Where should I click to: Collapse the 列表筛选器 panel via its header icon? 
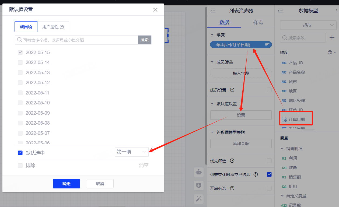click(x=213, y=11)
